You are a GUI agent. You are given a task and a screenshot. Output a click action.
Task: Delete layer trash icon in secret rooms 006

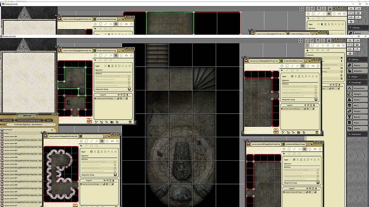click(x=317, y=133)
